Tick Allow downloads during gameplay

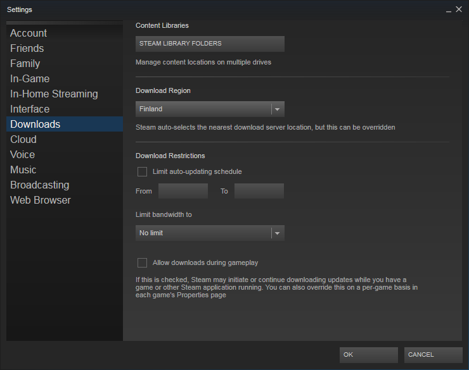click(142, 263)
